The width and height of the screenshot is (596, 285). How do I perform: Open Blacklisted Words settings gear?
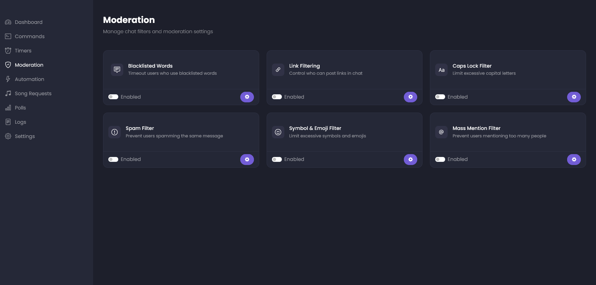[x=247, y=97]
